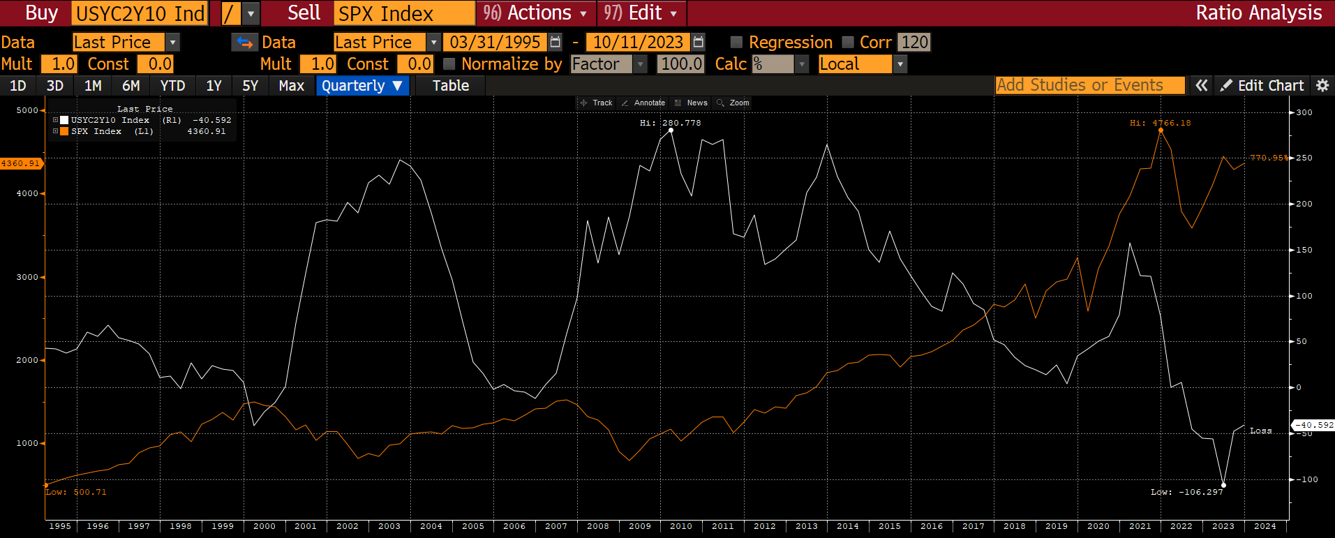This screenshot has width=1335, height=538.
Task: Enable the Corr checkbox
Action: point(848,43)
